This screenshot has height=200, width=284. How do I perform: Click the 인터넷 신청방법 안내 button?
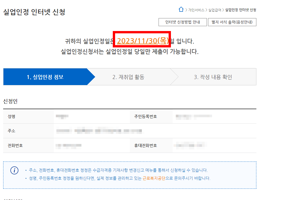(182, 22)
